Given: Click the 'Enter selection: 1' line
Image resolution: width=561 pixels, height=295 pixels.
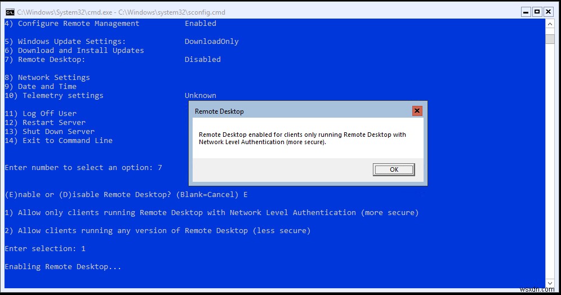Looking at the screenshot, I should click(45, 248).
